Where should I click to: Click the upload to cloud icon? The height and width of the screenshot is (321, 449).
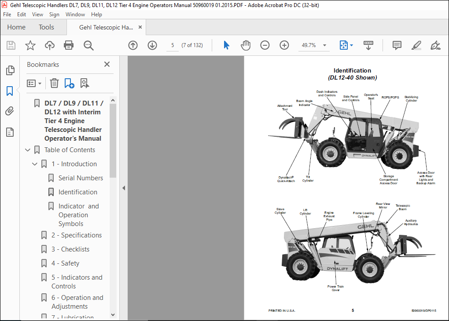[x=50, y=45]
